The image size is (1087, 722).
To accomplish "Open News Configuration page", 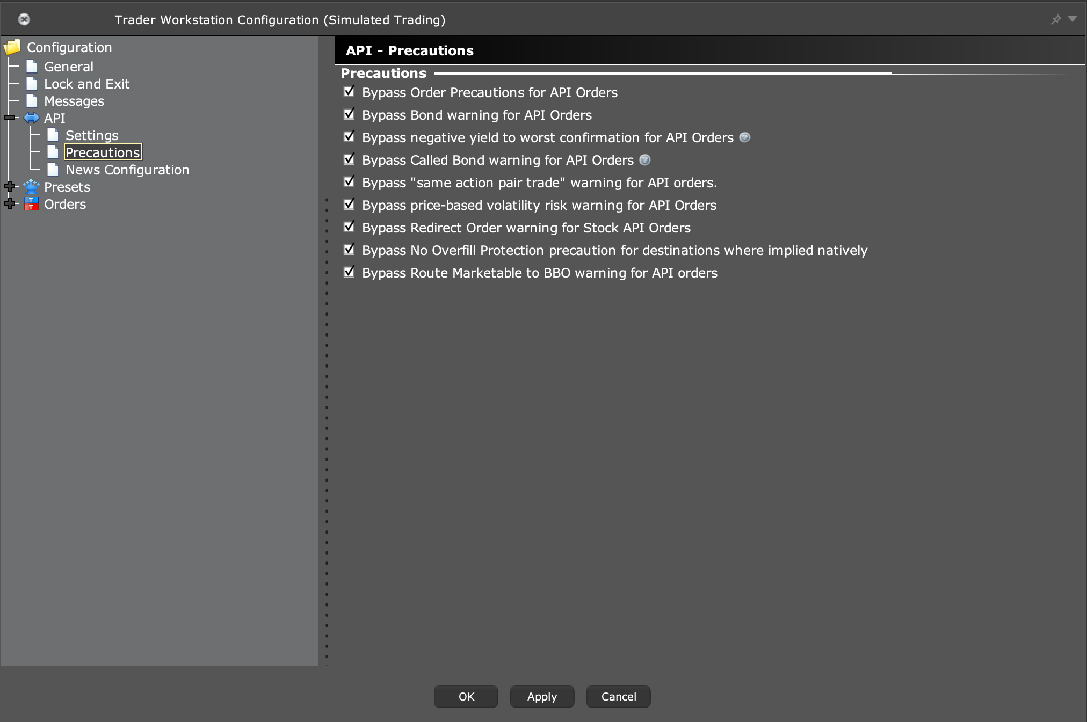I will pos(127,170).
